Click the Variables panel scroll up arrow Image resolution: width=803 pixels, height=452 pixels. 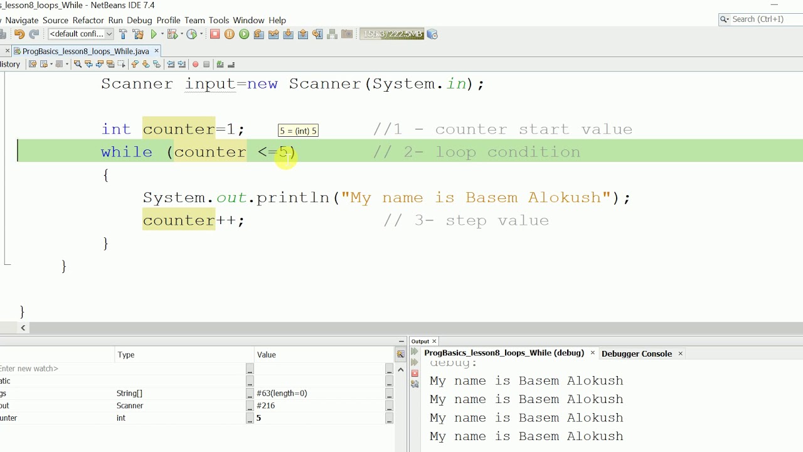tap(400, 369)
